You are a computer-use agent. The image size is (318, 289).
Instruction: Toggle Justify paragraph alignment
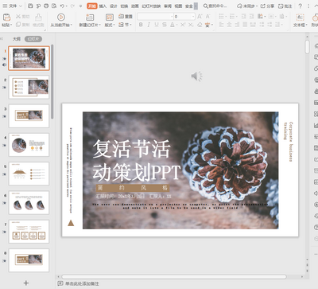[245, 25]
